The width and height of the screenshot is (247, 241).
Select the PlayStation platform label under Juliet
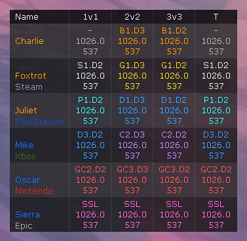point(39,121)
